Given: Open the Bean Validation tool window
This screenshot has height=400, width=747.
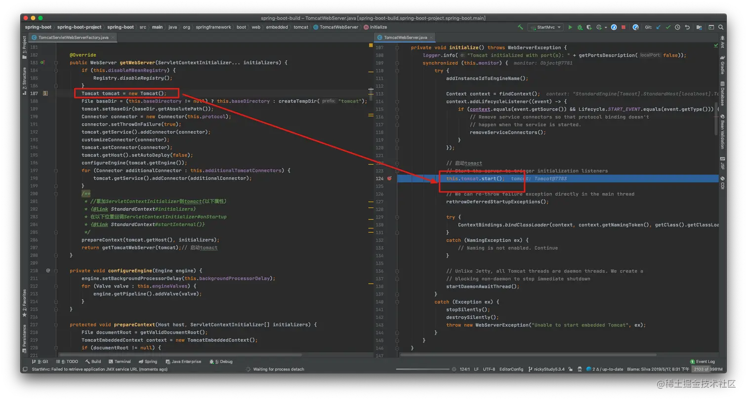Looking at the screenshot, I should pos(722,133).
